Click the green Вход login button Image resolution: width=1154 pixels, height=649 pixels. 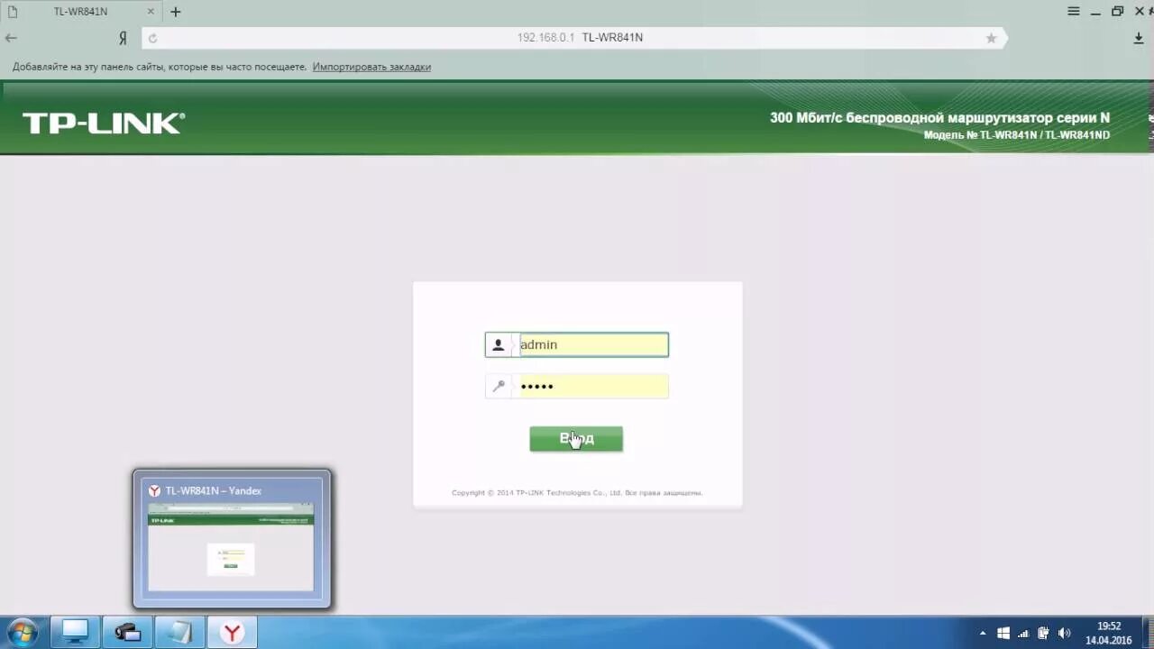point(576,439)
